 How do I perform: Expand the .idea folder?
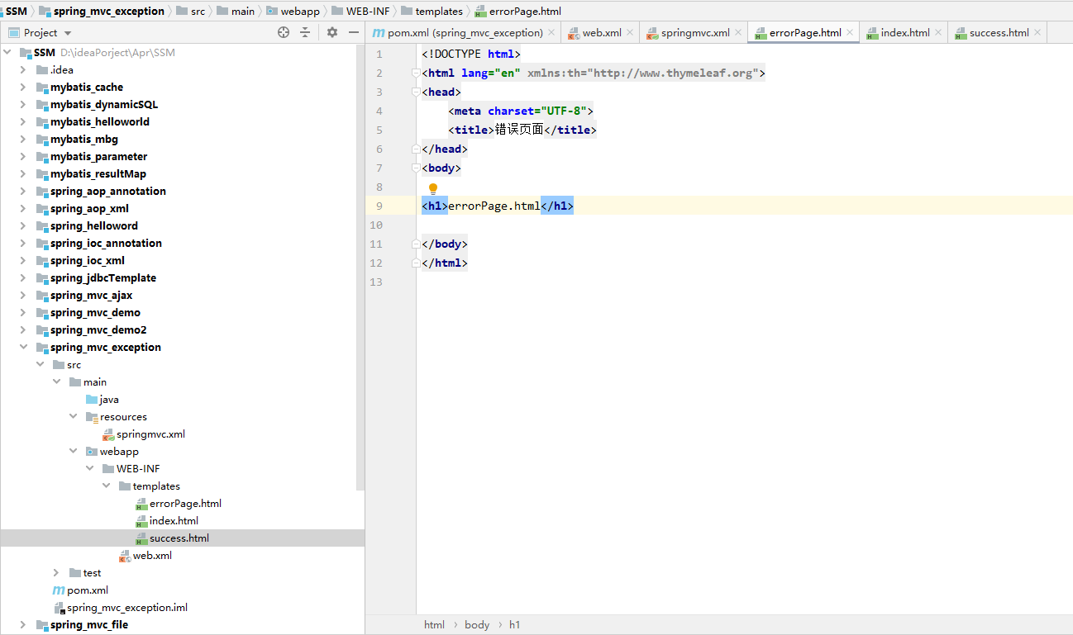(23, 70)
